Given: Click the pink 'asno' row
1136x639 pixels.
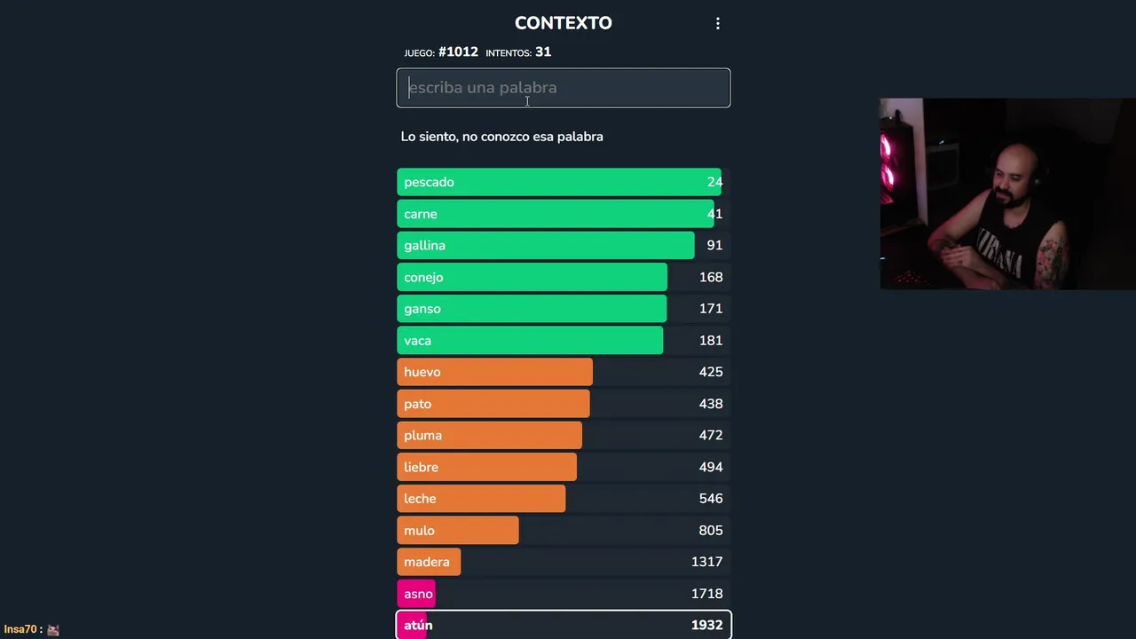Looking at the screenshot, I should tap(563, 594).
